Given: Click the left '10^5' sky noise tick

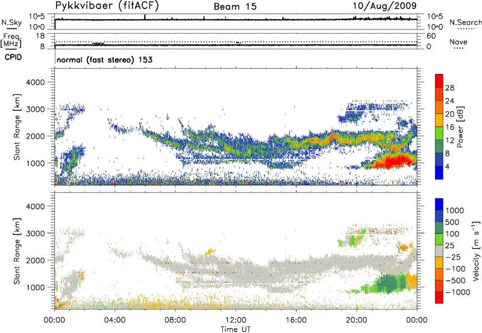Looking at the screenshot, I should pos(37,17).
